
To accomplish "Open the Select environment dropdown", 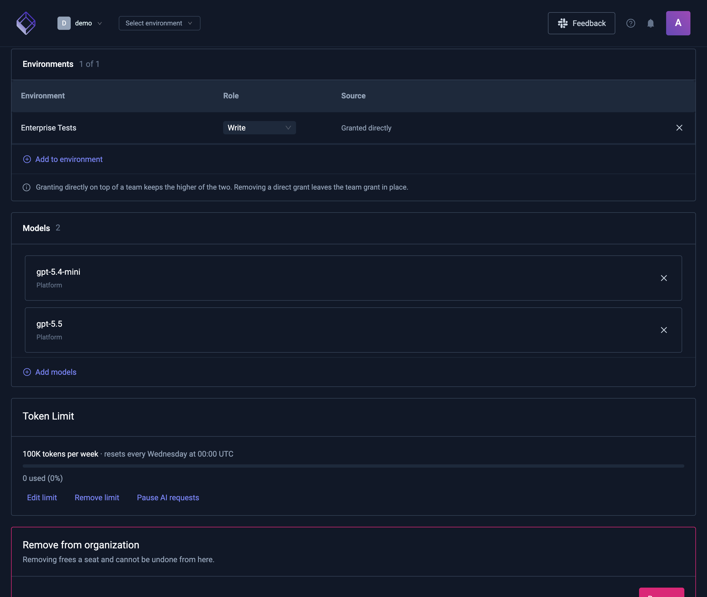I will [160, 23].
